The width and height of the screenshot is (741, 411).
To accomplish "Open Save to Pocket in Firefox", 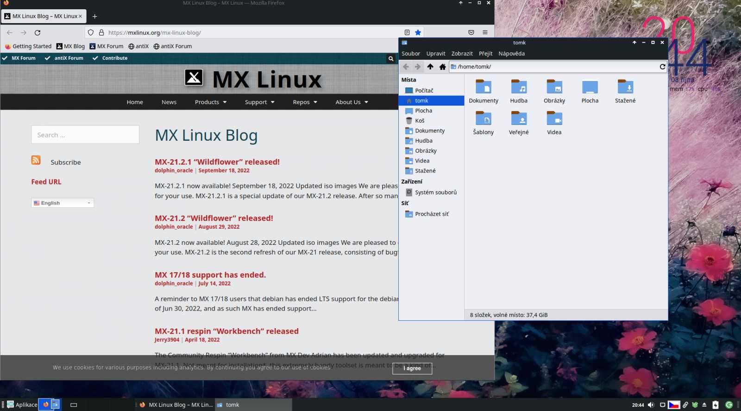I will (x=471, y=32).
